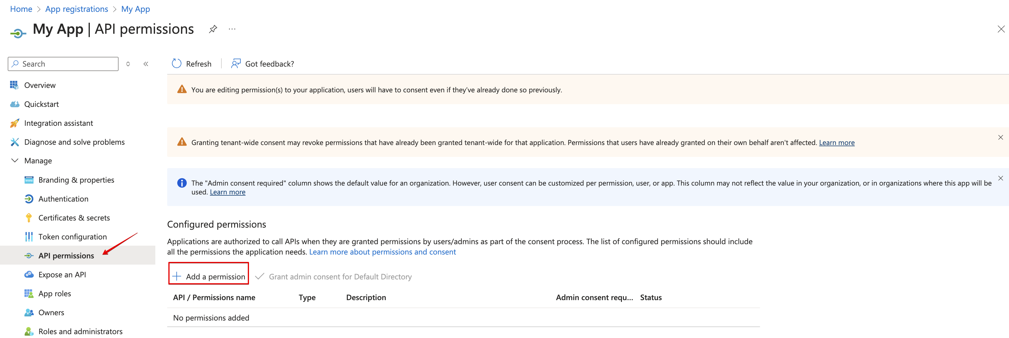Toggle expand/collapse all menu groups

pos(128,64)
